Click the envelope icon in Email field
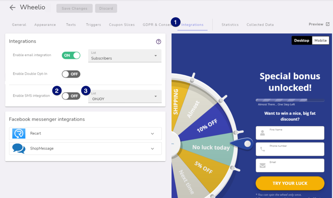 262,165
